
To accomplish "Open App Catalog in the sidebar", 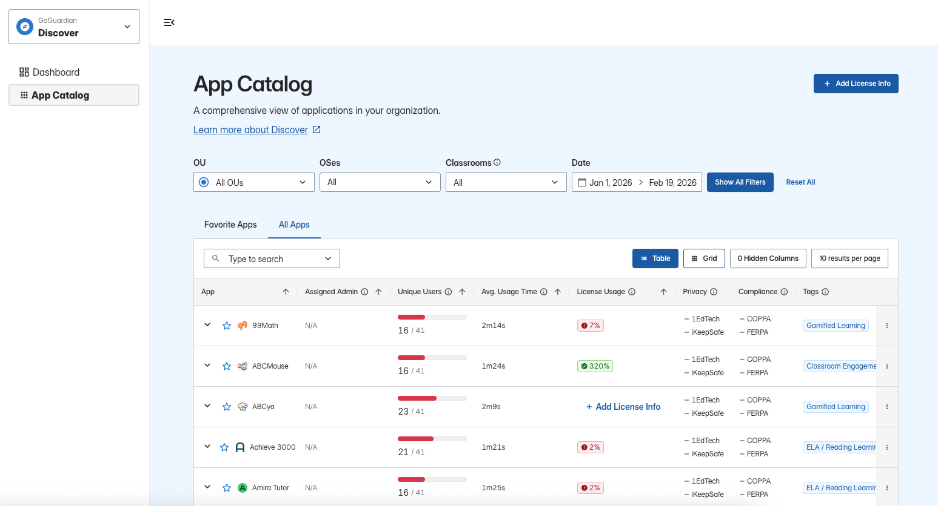I will coord(74,95).
